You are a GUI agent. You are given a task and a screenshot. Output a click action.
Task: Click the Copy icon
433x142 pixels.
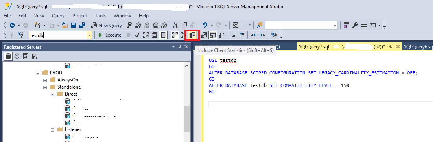click(x=185, y=25)
